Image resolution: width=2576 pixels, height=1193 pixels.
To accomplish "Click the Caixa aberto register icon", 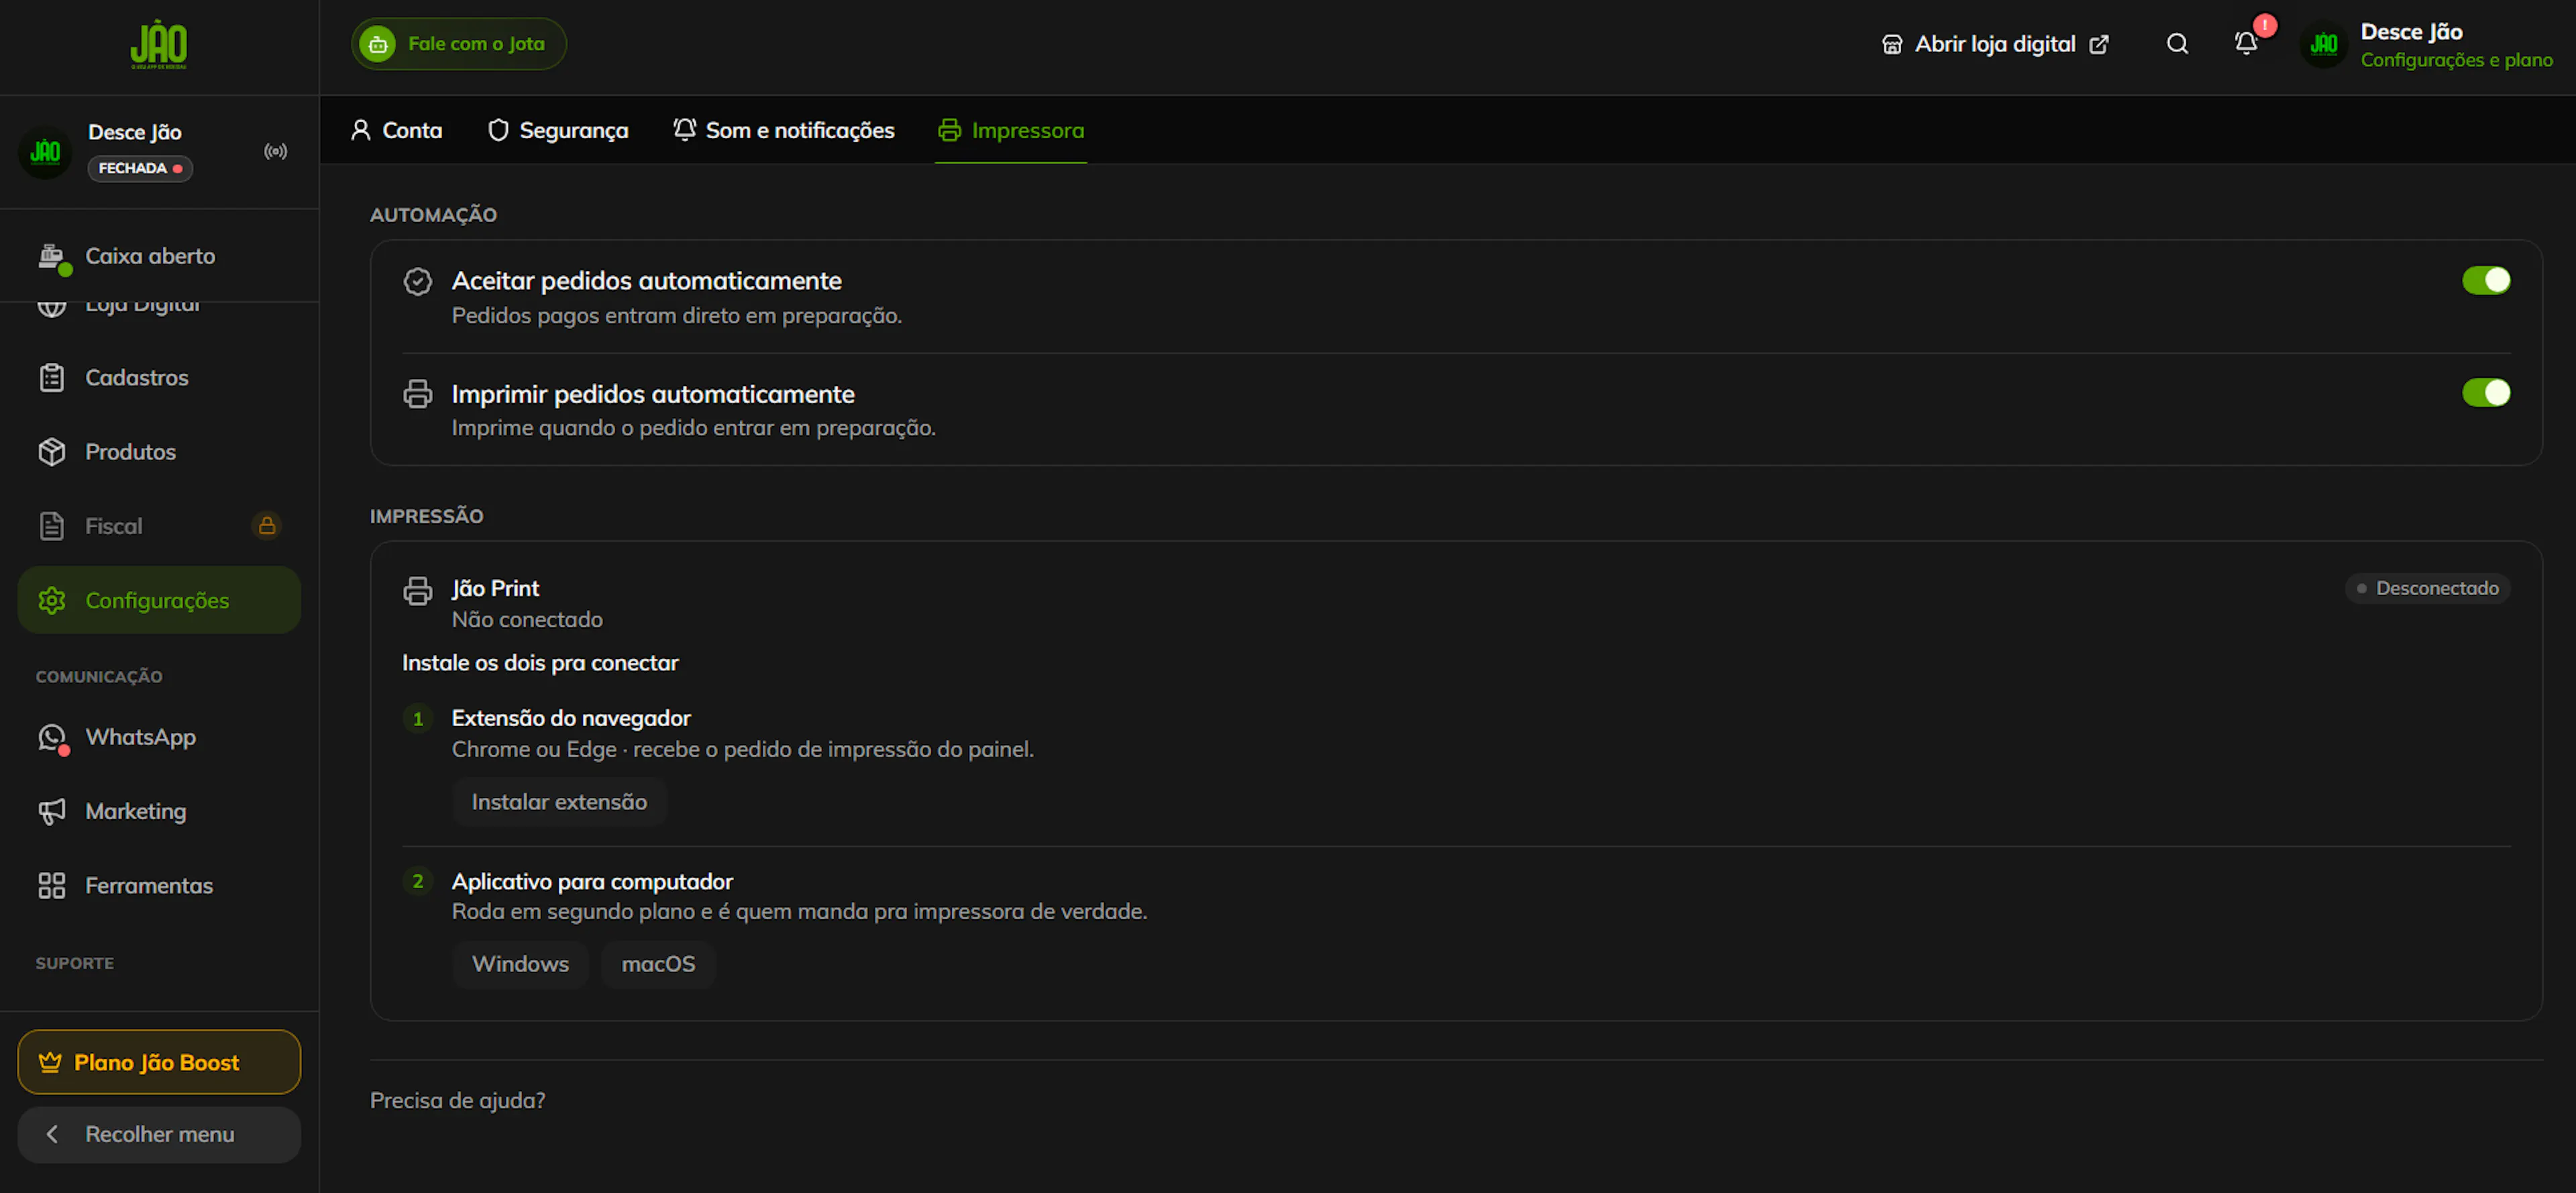I will click(x=52, y=257).
